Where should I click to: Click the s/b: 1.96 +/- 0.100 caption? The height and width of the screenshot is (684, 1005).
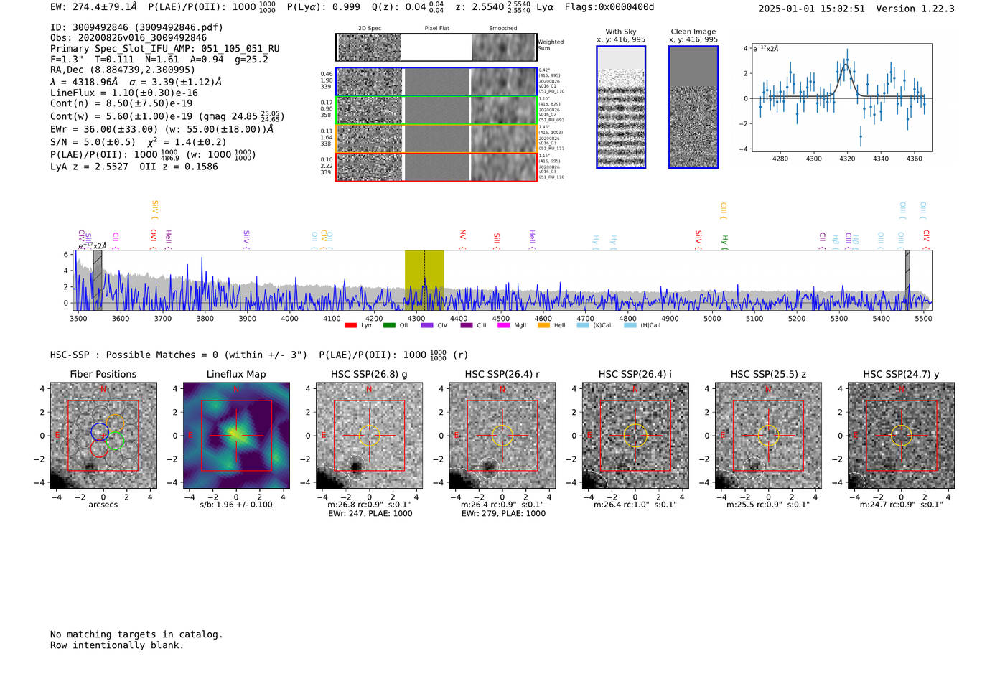236,505
